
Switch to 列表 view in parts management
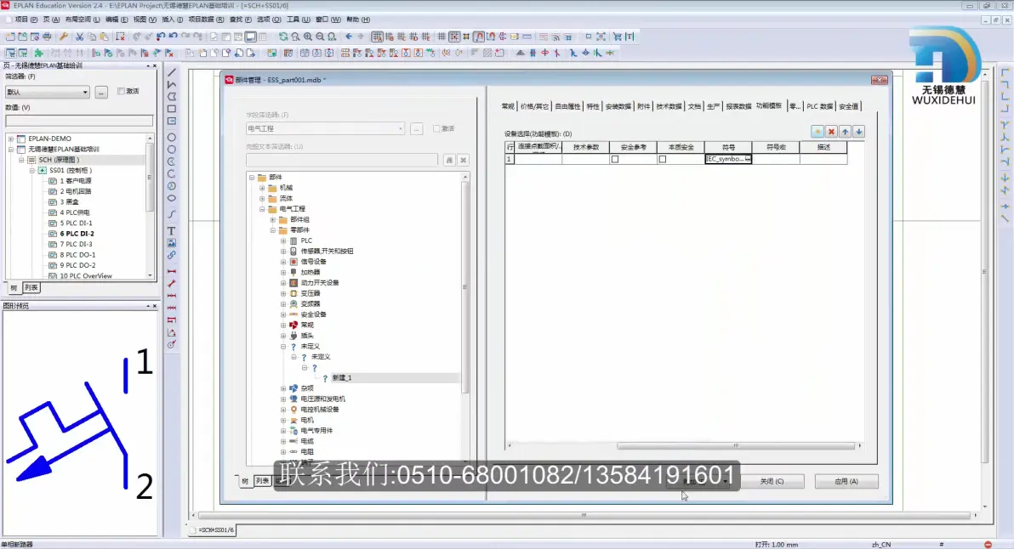click(x=262, y=481)
